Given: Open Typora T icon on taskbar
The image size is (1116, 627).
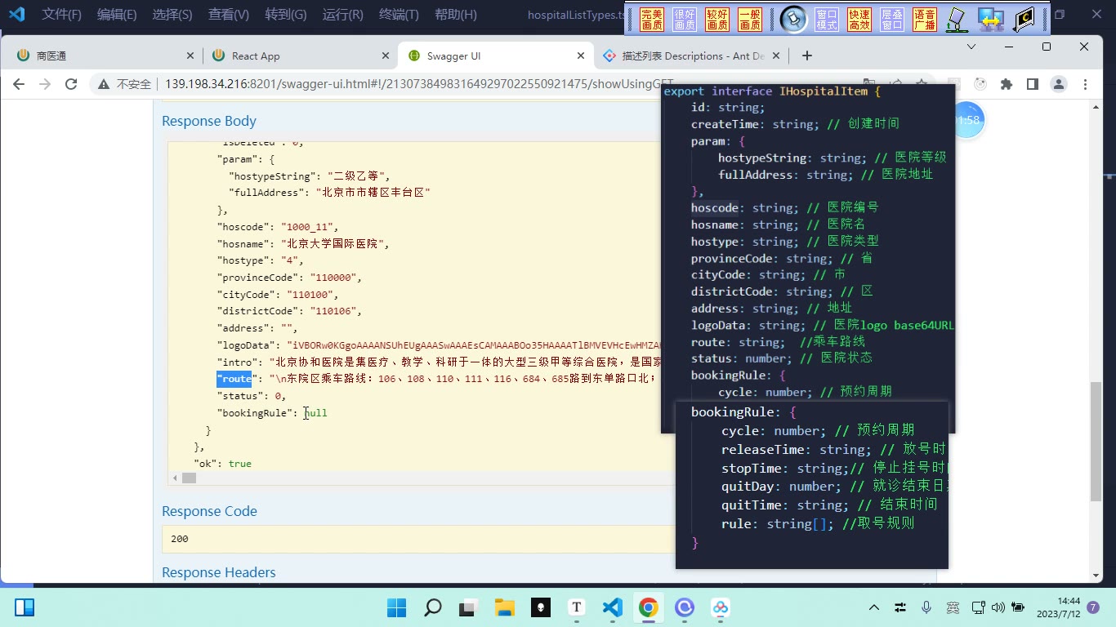Looking at the screenshot, I should click(577, 607).
